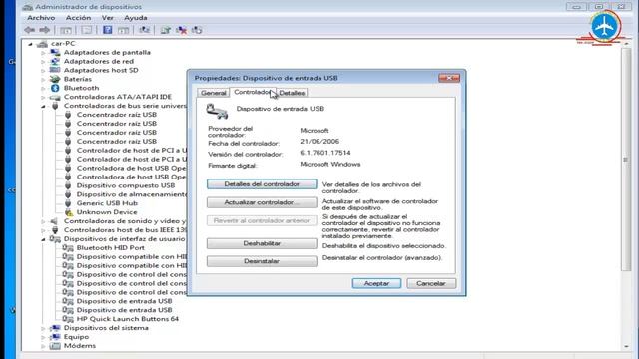The width and height of the screenshot is (639, 359).
Task: Click the Equipo category icon
Action: pyautogui.click(x=55, y=337)
